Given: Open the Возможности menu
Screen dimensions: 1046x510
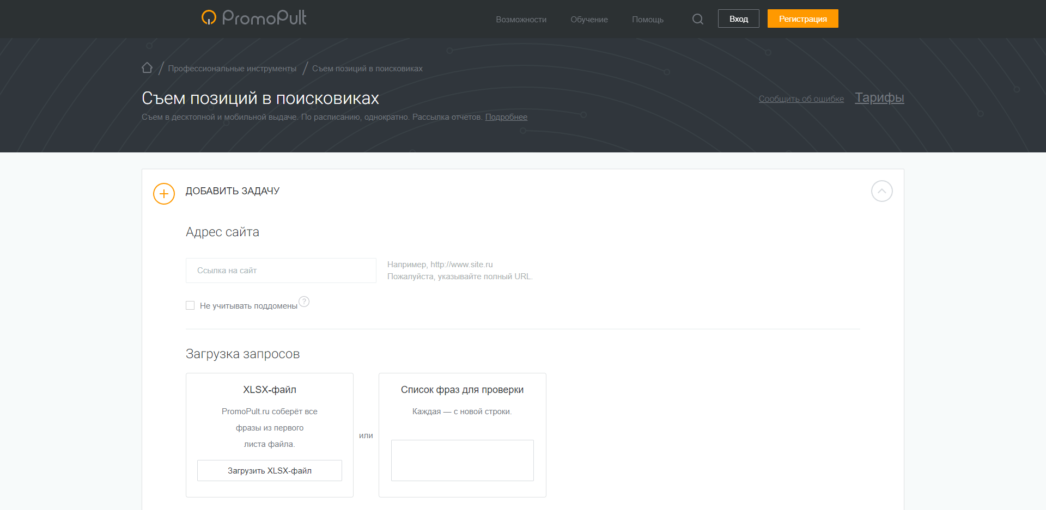Looking at the screenshot, I should 521,20.
